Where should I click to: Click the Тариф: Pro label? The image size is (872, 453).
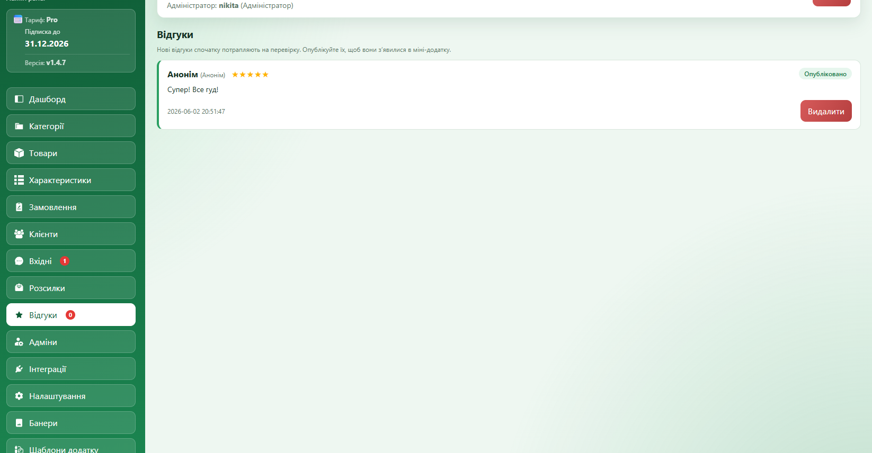(41, 20)
